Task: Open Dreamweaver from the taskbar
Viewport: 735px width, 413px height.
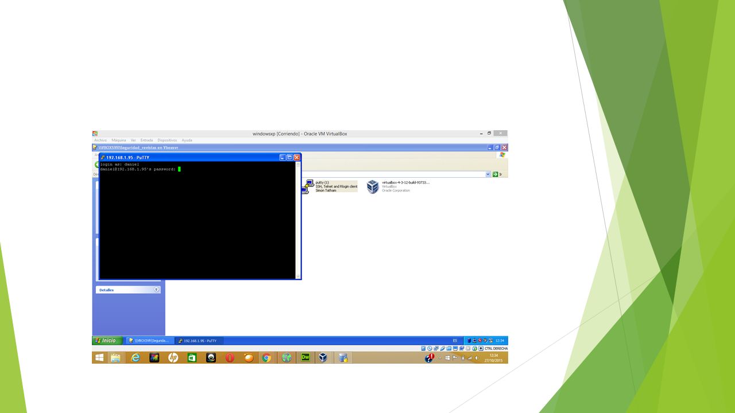Action: point(305,357)
